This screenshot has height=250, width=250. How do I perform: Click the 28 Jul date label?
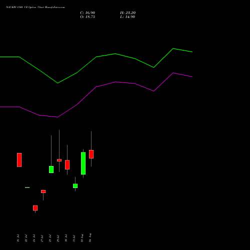(x=50, y=238)
